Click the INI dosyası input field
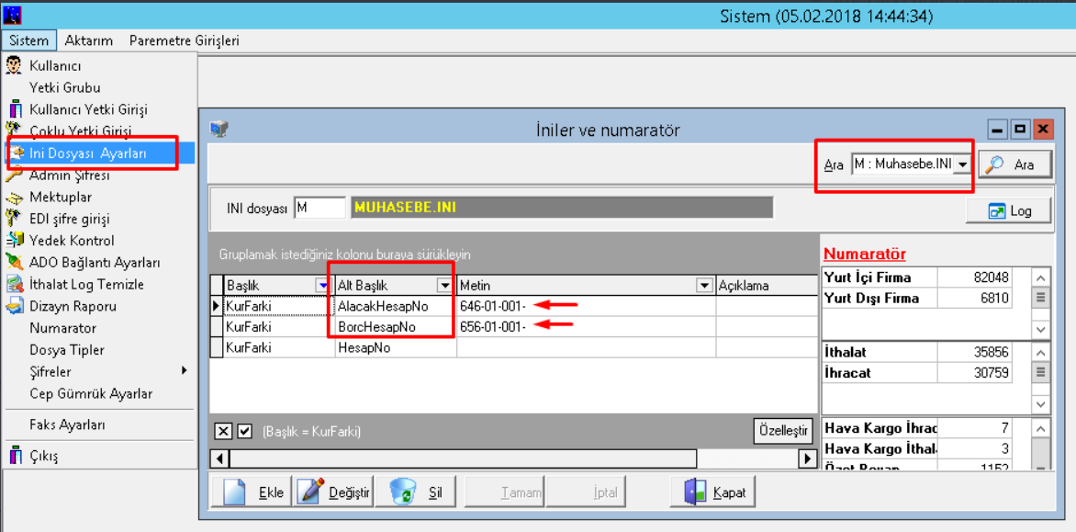Screen dimensions: 1076x532 click(319, 208)
